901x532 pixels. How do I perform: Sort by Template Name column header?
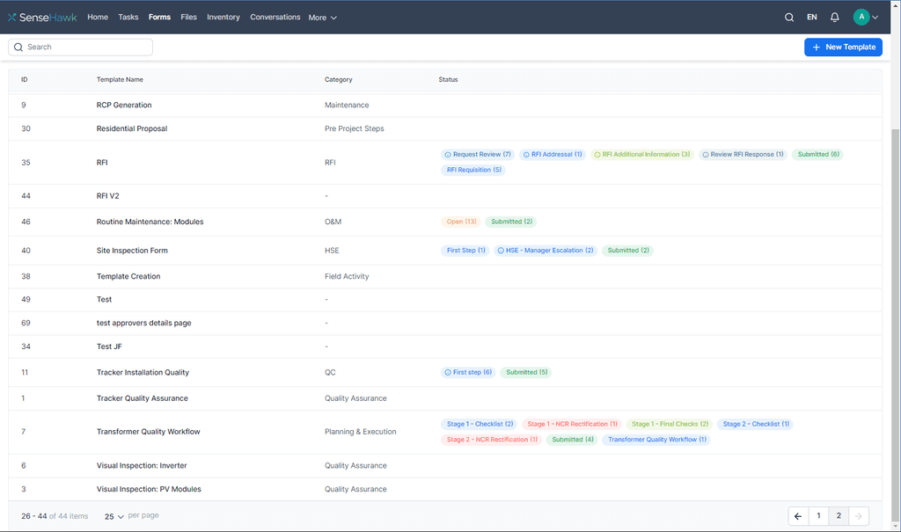pos(120,79)
